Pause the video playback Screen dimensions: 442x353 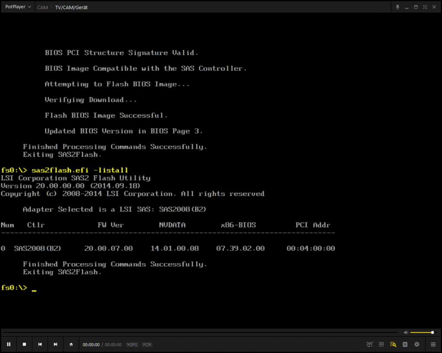[9, 344]
